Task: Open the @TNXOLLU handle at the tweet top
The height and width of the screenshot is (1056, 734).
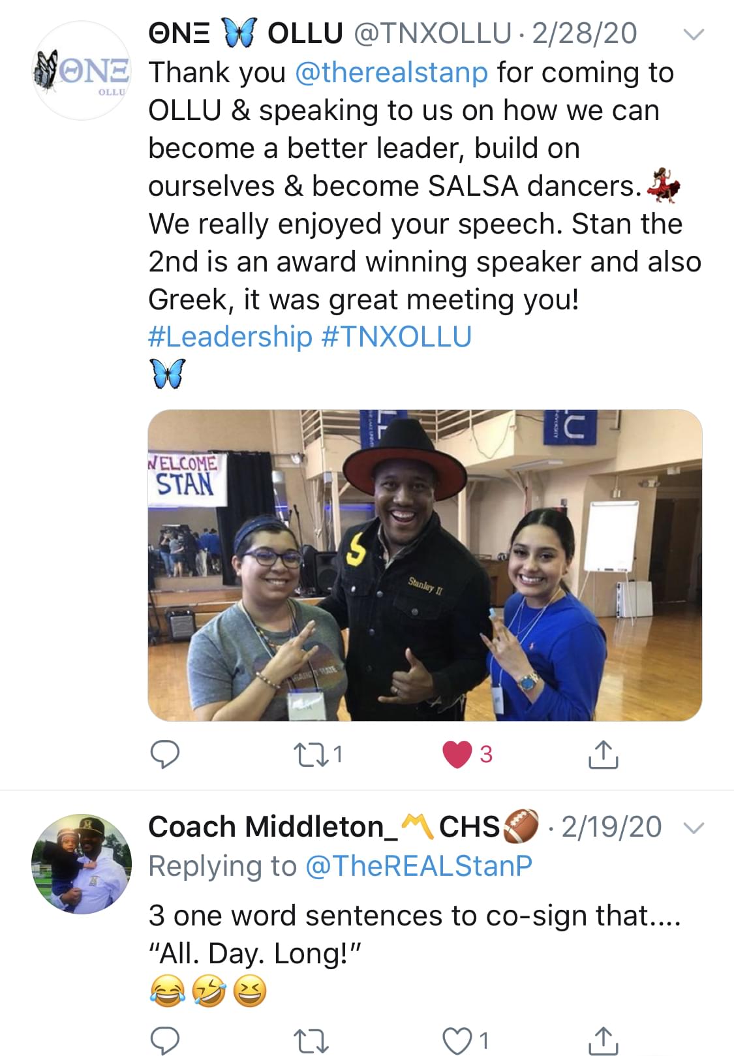Action: [432, 33]
